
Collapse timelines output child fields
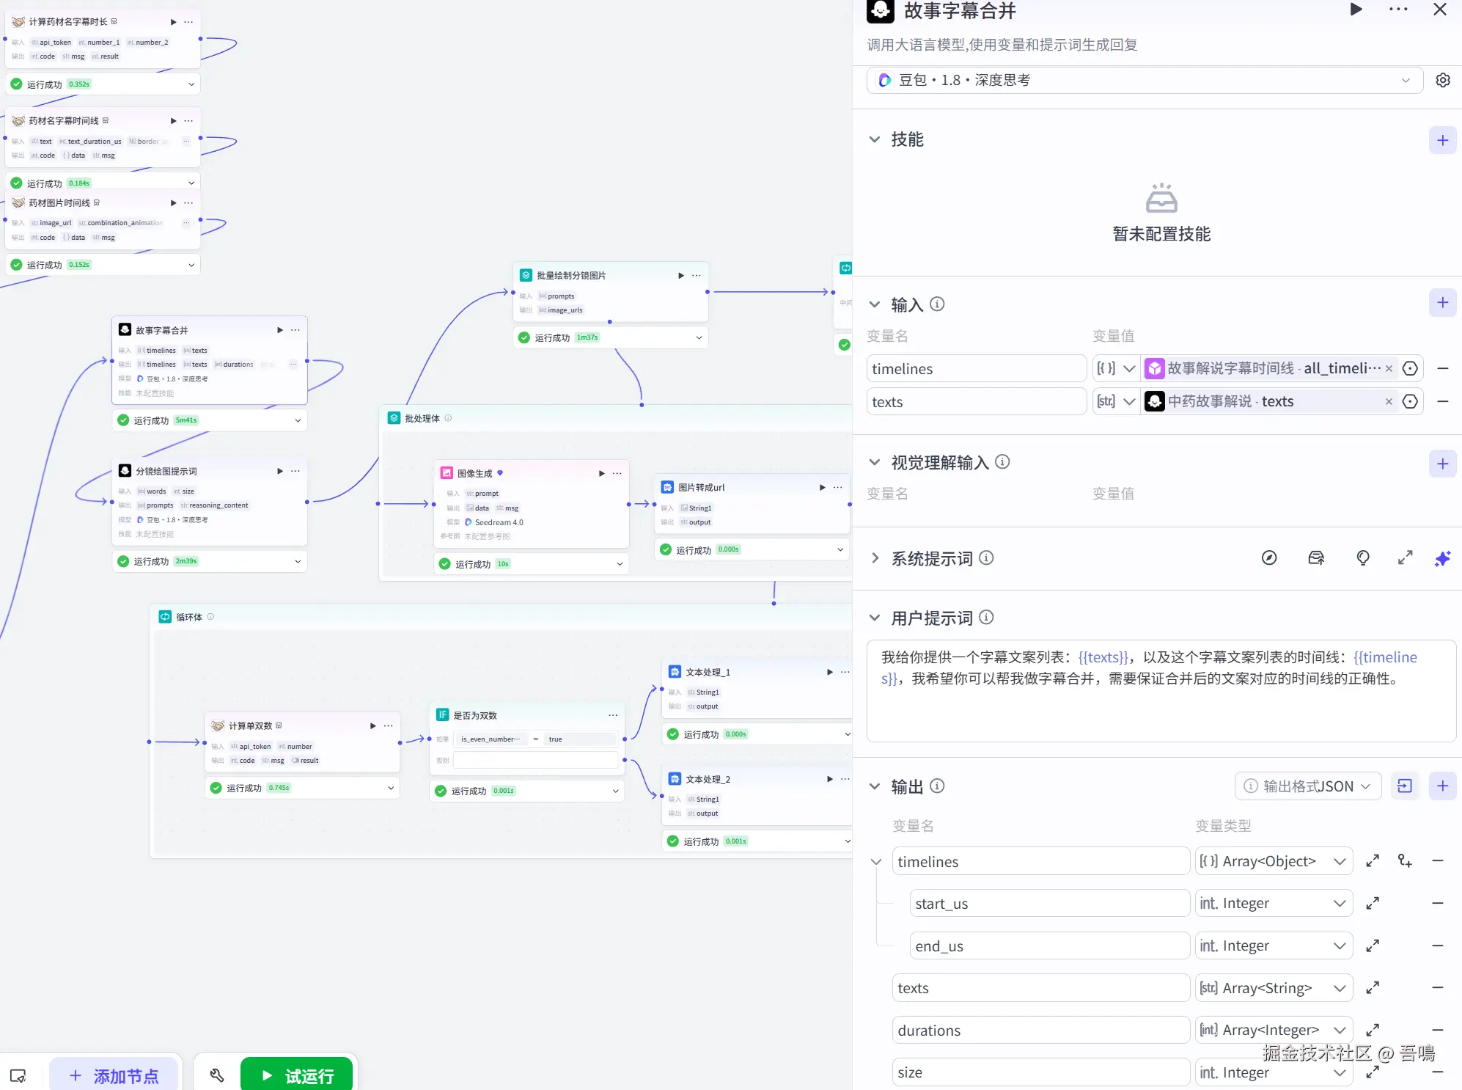tap(876, 862)
